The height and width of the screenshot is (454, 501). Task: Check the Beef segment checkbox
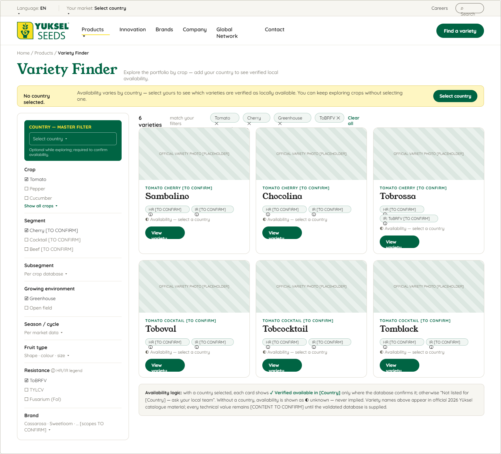click(x=26, y=249)
